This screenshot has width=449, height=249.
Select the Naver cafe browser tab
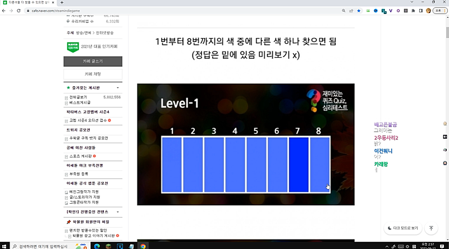[x=28, y=2]
